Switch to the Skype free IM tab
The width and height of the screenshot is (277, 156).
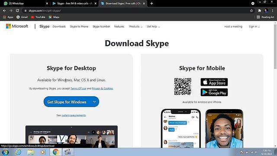coord(74,3)
